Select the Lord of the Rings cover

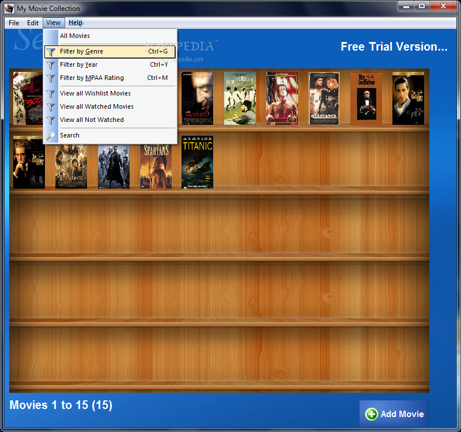71,166
